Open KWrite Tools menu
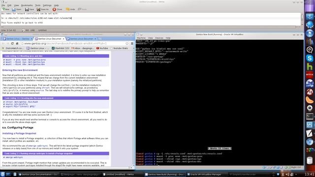 tap(38, 5)
